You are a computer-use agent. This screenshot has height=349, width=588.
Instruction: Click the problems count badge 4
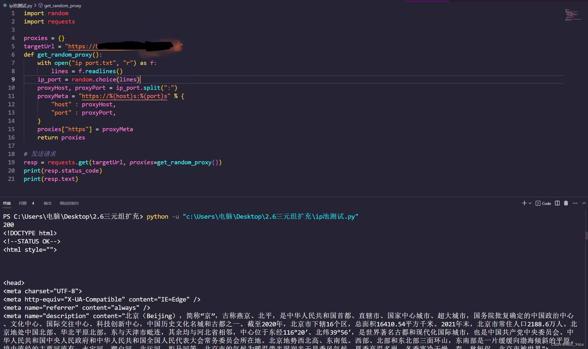click(33, 203)
